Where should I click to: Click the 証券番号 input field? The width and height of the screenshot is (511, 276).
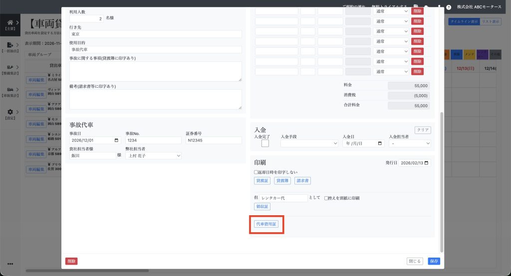214,140
